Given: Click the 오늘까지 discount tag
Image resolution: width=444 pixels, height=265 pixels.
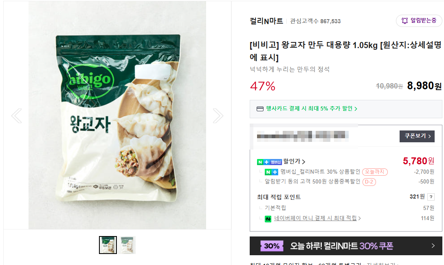Looking at the screenshot, I should (375, 172).
